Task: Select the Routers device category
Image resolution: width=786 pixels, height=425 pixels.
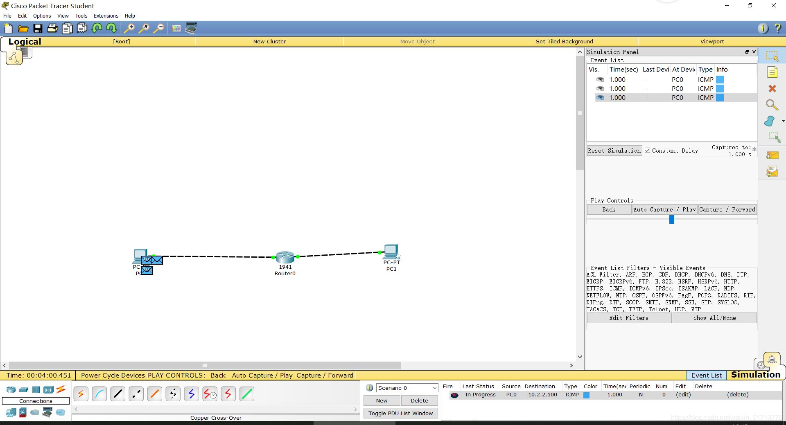Action: [x=11, y=389]
